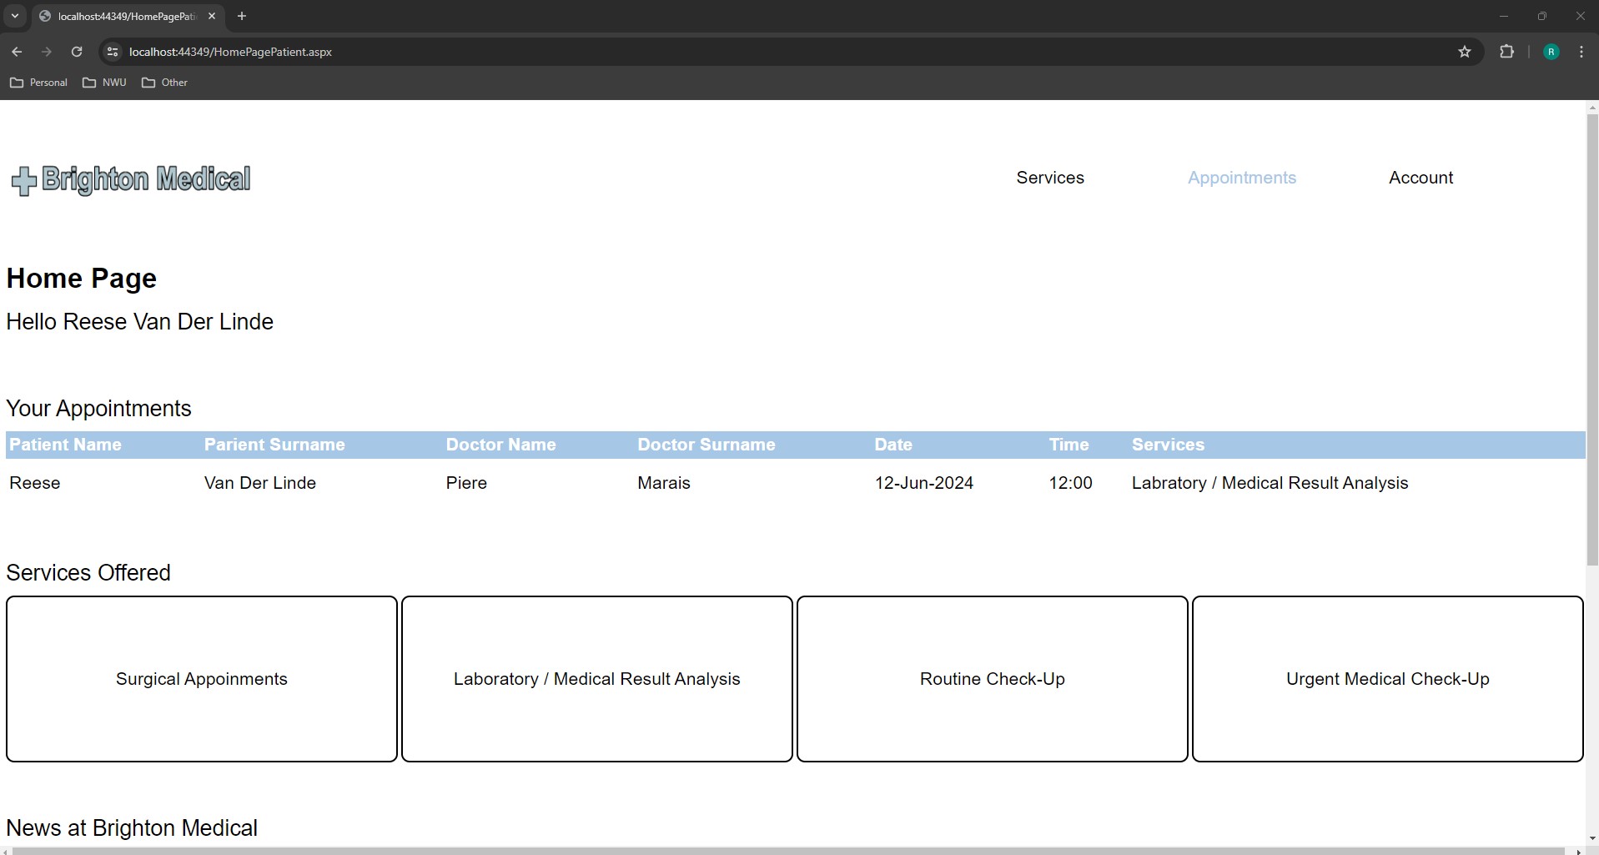Click the Your Appointments heading
This screenshot has width=1599, height=855.
tap(98, 409)
